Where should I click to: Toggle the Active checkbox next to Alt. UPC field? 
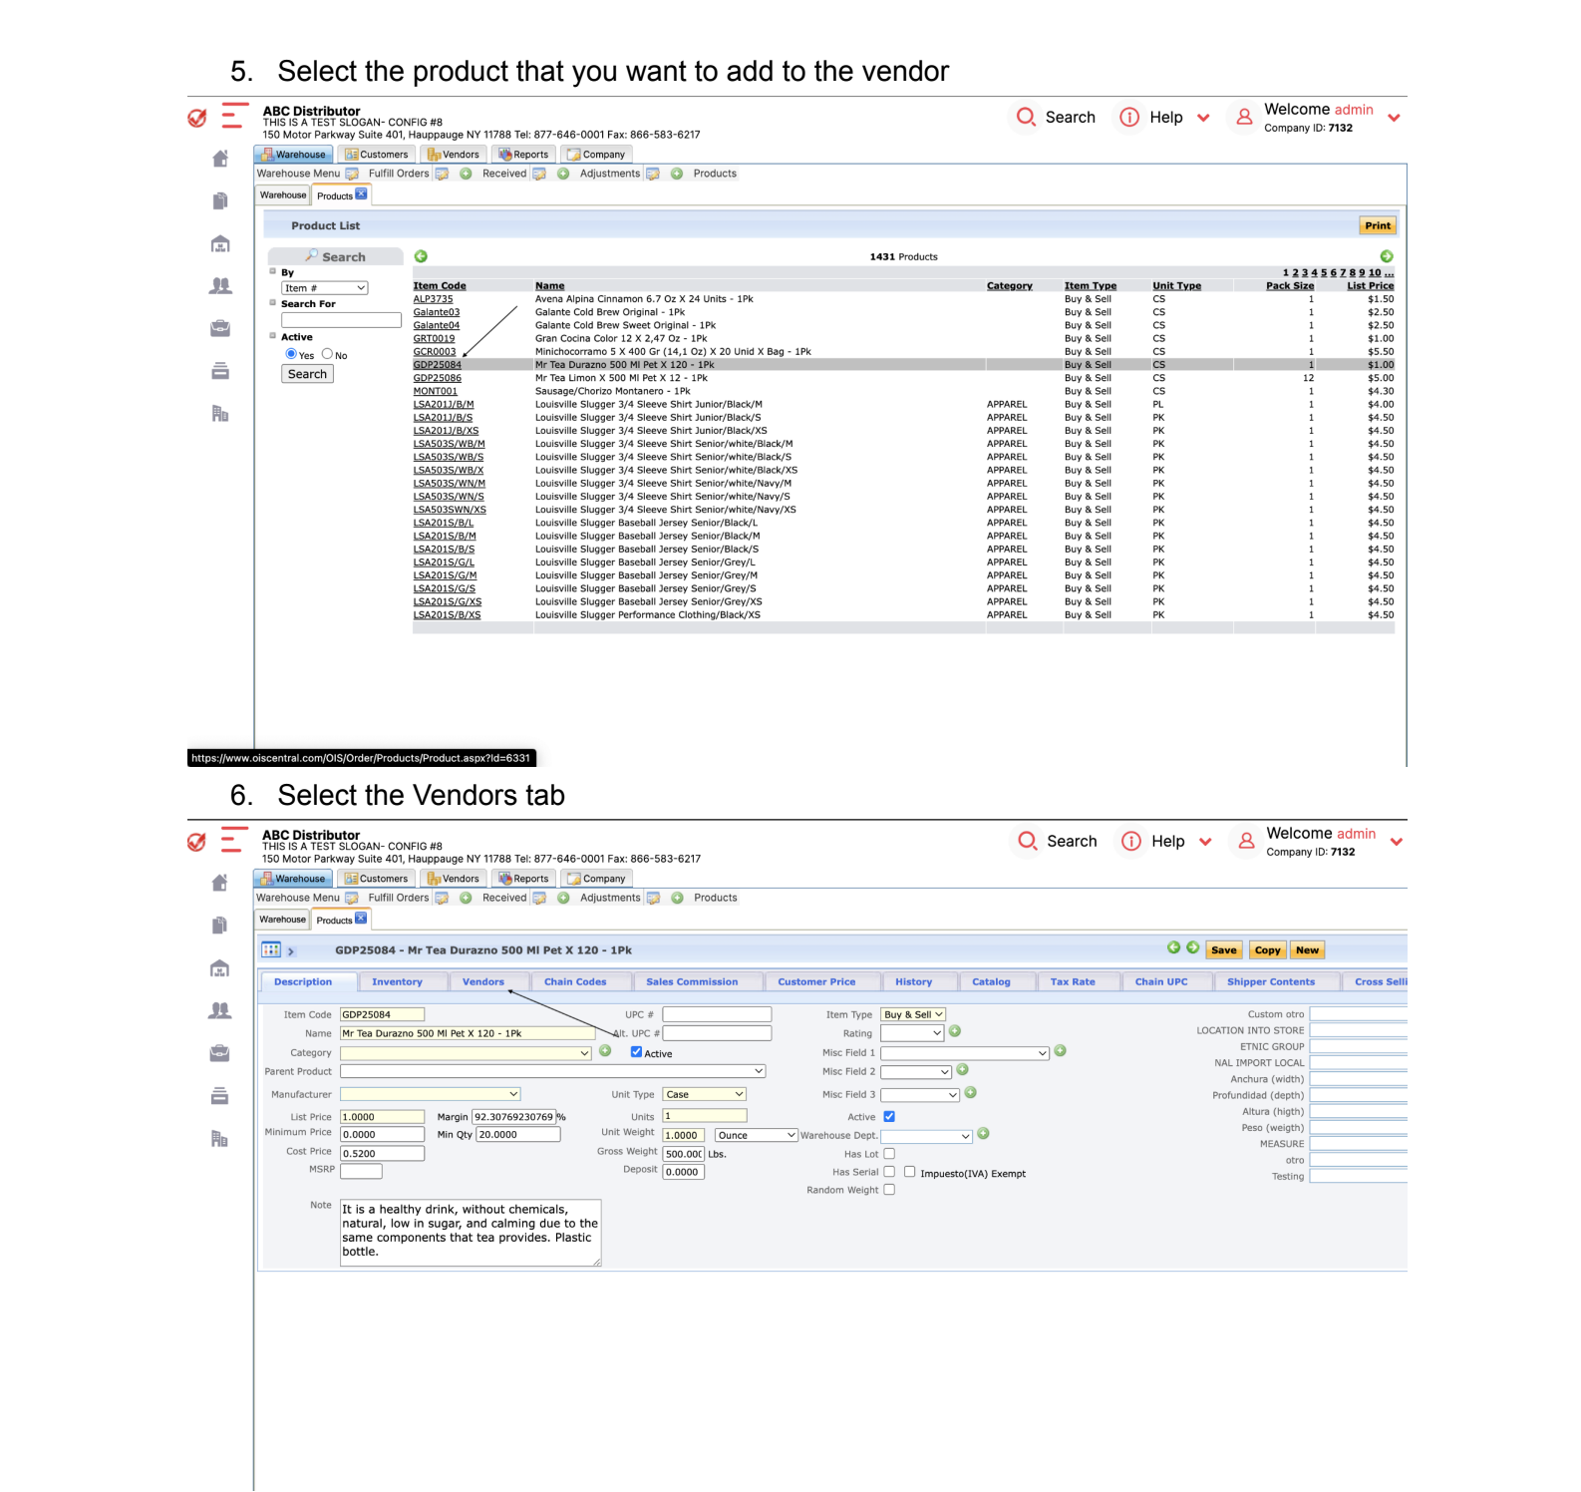(636, 1052)
